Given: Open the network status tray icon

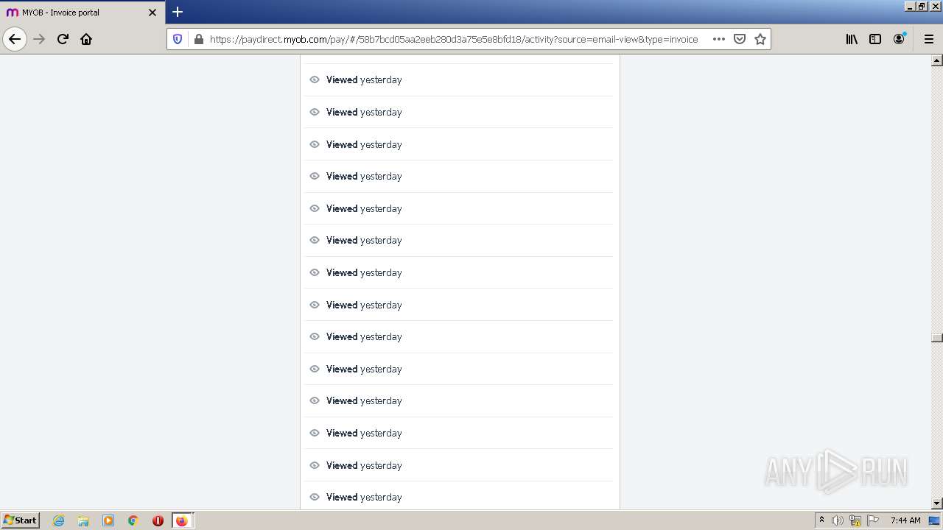Looking at the screenshot, I should [x=855, y=520].
